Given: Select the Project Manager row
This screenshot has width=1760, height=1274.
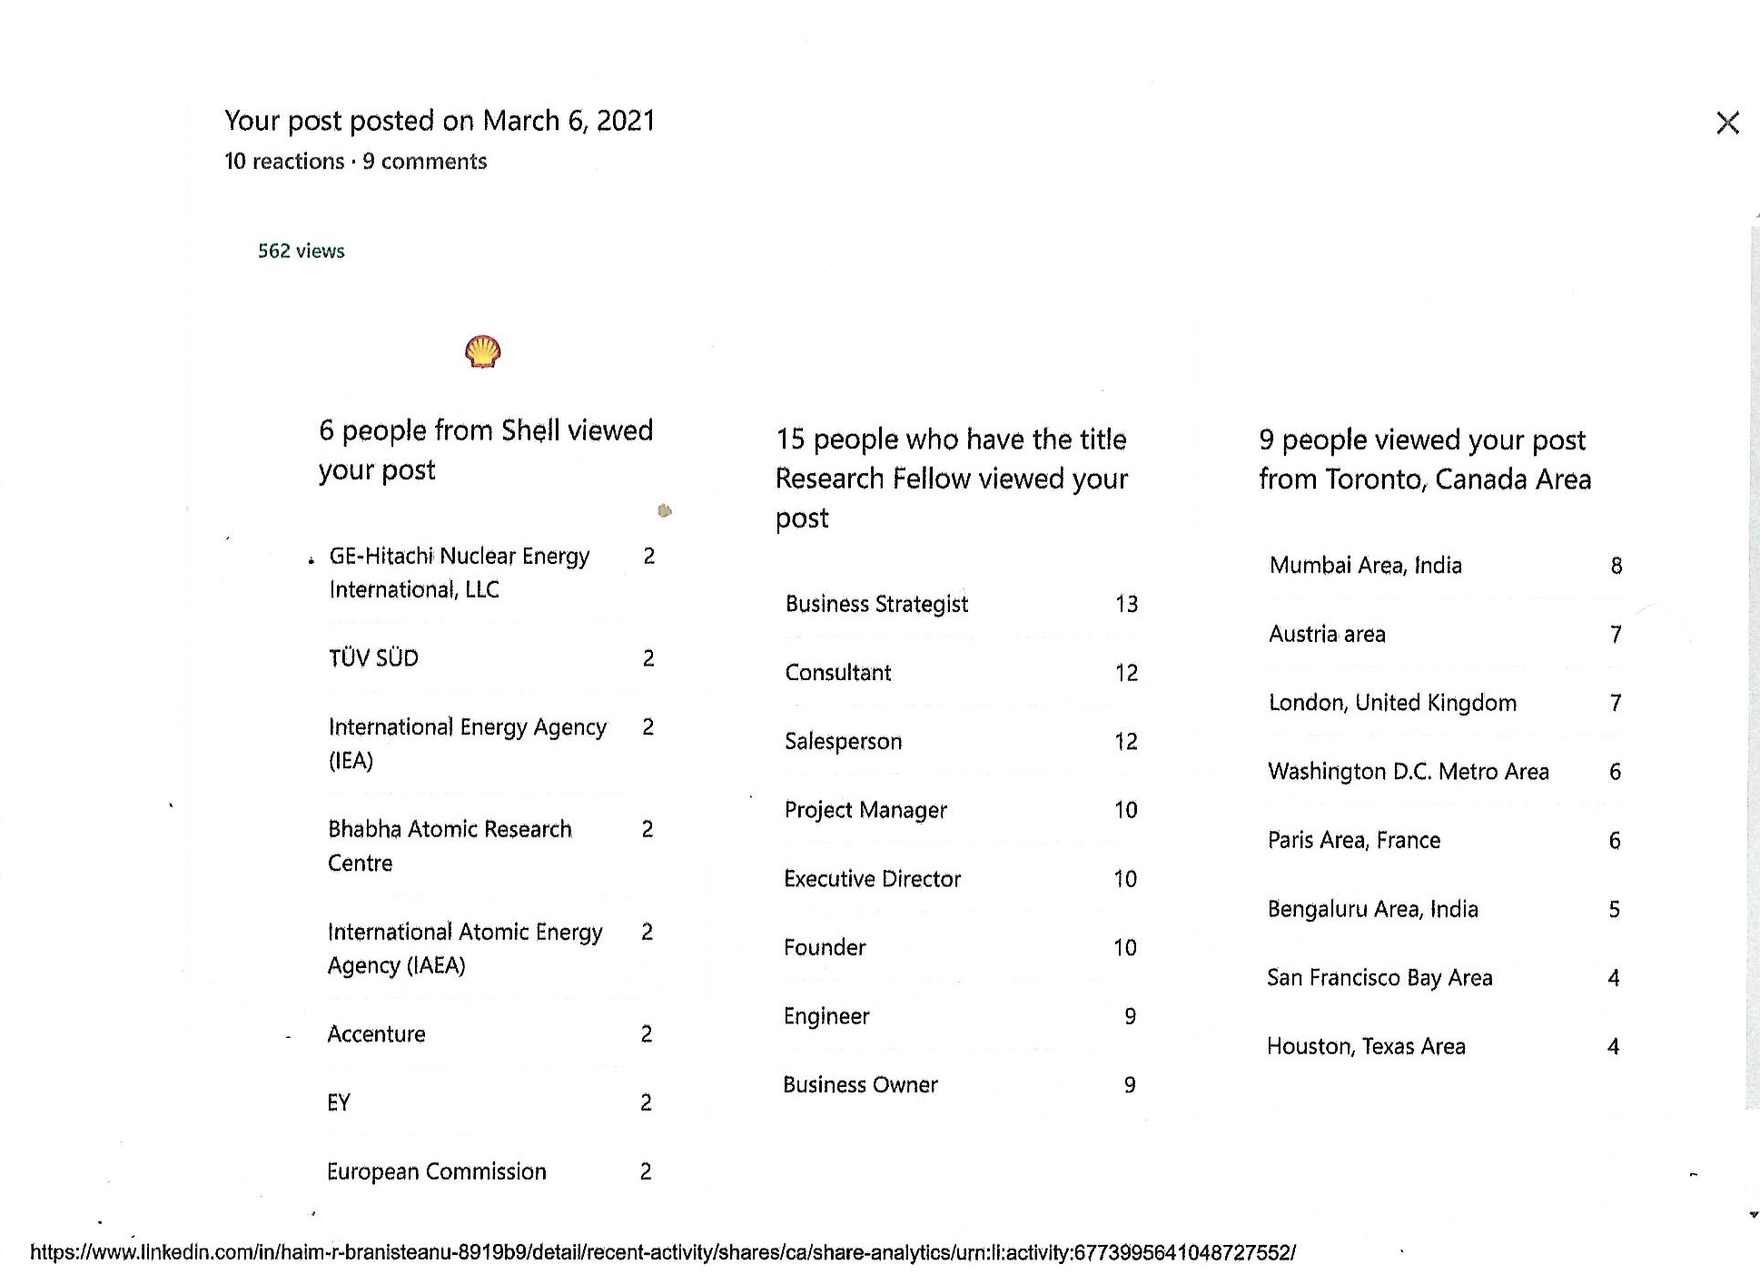Looking at the screenshot, I should click(x=865, y=810).
